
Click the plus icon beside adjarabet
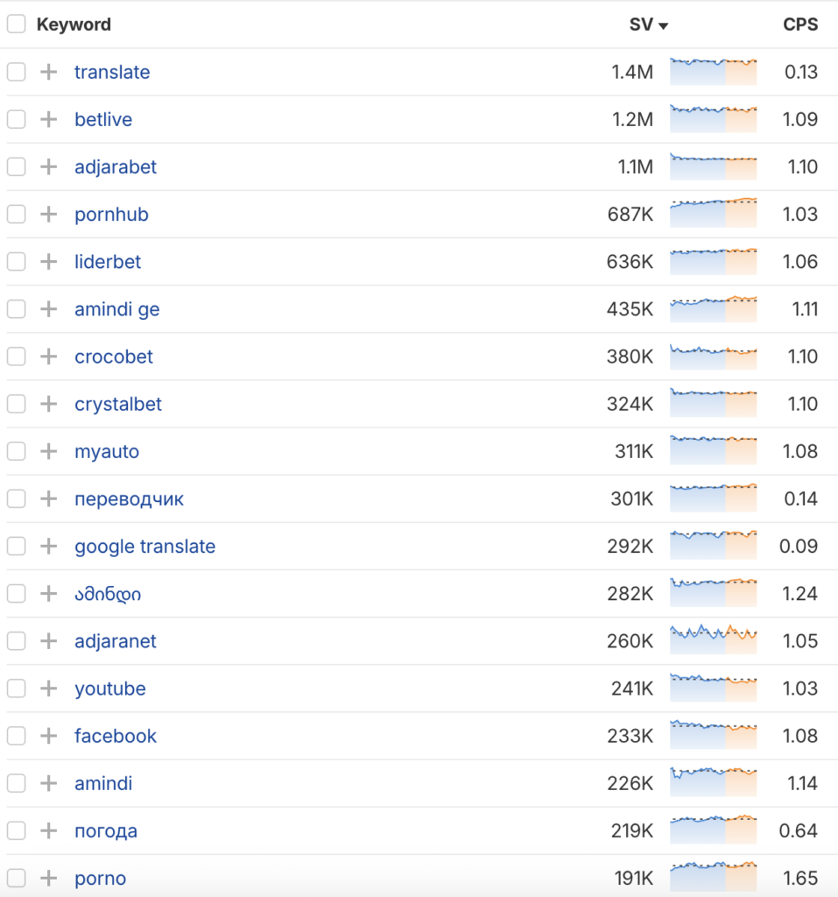(x=49, y=166)
